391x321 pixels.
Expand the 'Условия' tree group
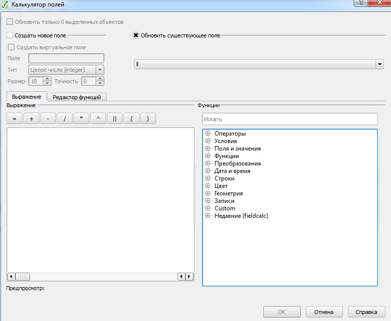point(207,141)
